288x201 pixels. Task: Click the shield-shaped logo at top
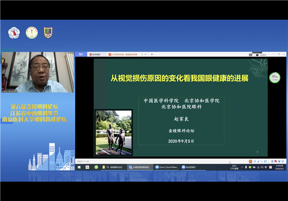pos(48,33)
